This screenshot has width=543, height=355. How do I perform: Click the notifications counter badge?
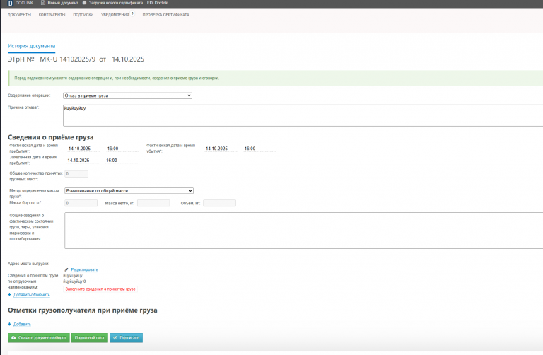click(x=132, y=13)
